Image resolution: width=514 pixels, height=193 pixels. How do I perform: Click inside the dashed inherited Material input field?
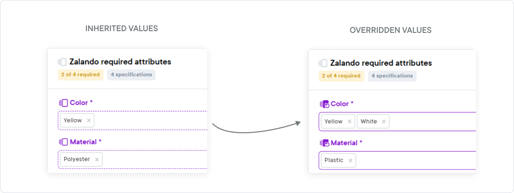pos(133,159)
